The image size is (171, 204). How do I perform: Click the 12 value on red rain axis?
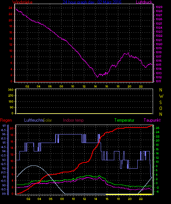point(12,154)
